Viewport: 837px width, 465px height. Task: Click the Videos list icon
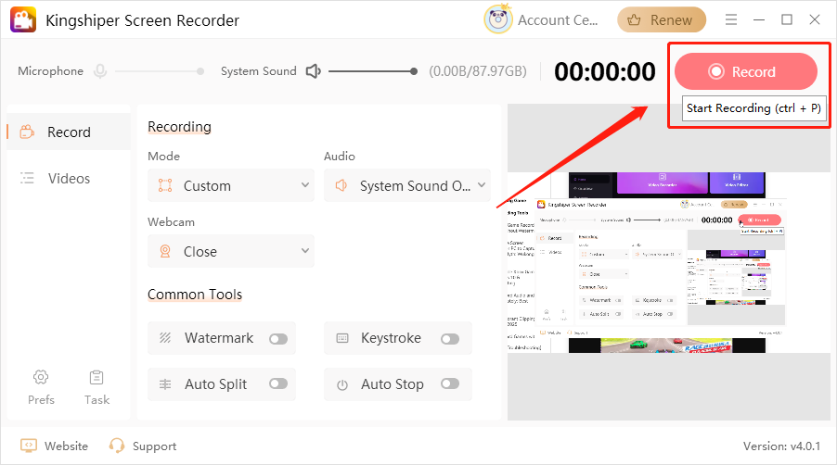pyautogui.click(x=27, y=178)
